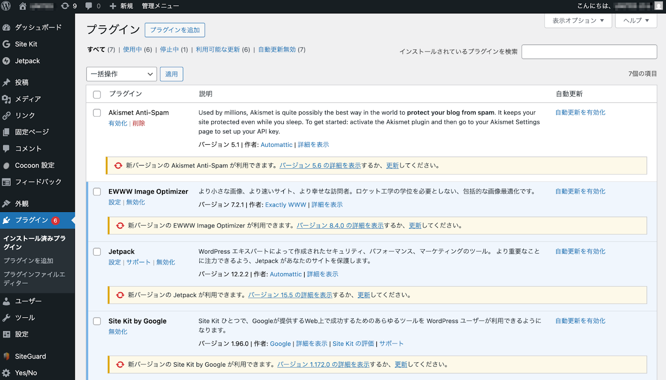This screenshot has width=666, height=380.
Task: Open メディア via its sidebar icon
Action: pos(6,99)
